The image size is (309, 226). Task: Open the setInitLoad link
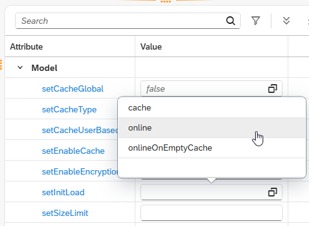(x=63, y=192)
